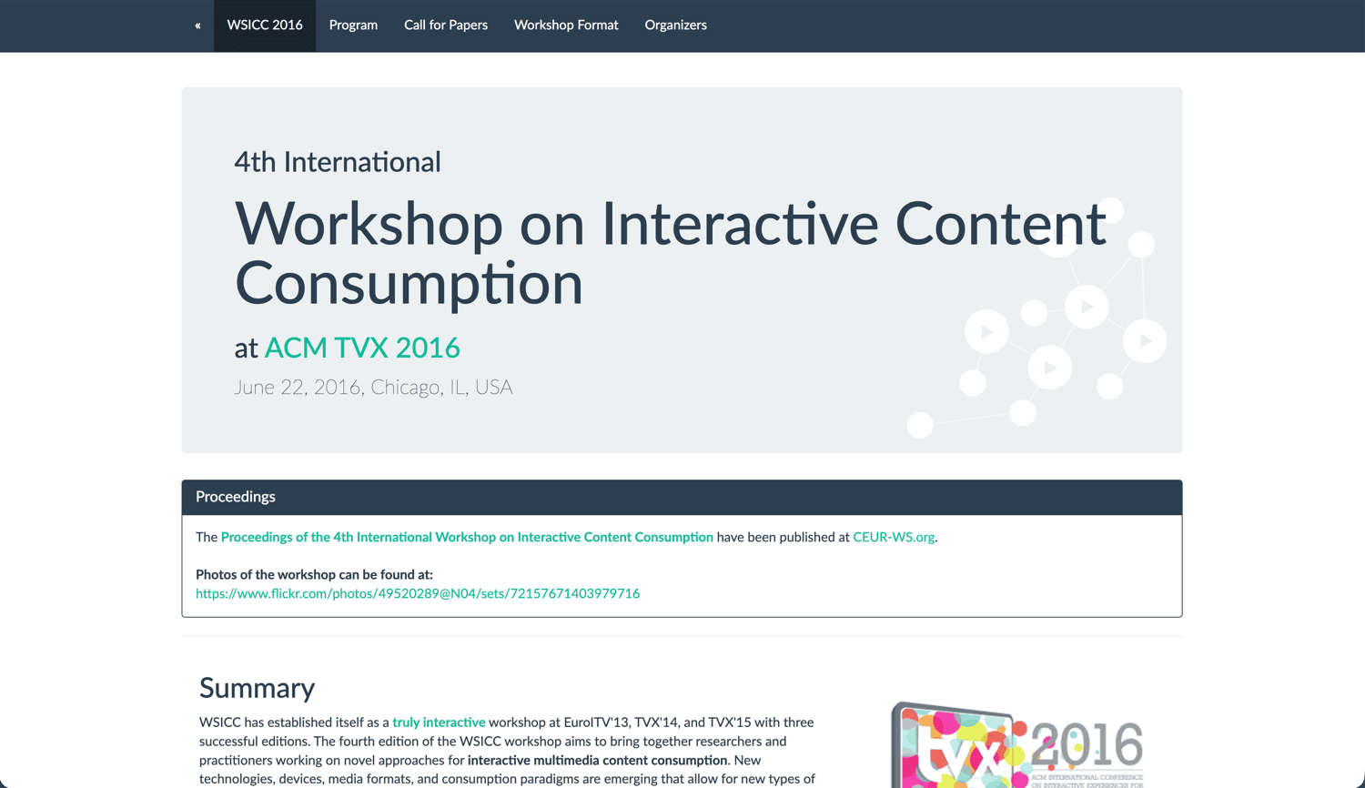Open the ACM TVX 2016 link
This screenshot has width=1365, height=788.
[361, 348]
